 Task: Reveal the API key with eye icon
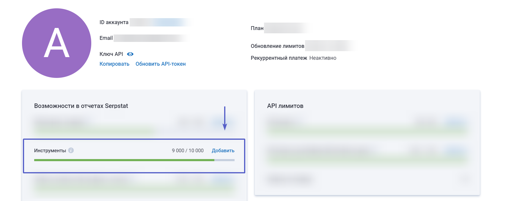point(130,54)
